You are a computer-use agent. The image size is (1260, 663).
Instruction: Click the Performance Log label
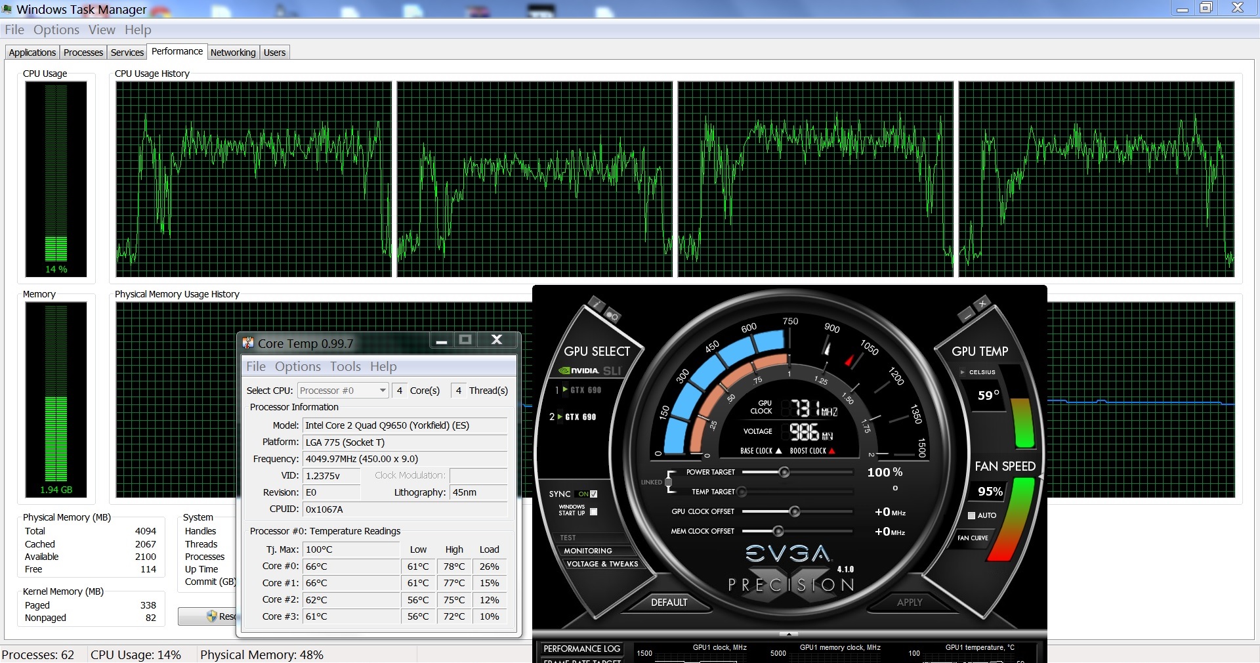click(x=581, y=650)
